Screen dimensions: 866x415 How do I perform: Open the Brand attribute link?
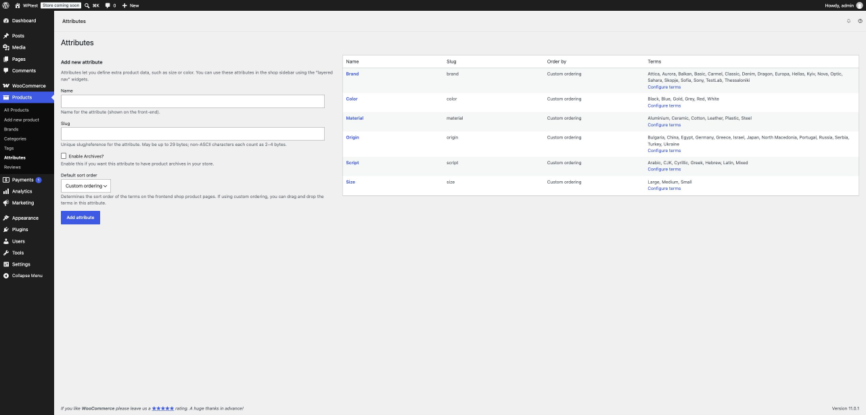(x=352, y=73)
